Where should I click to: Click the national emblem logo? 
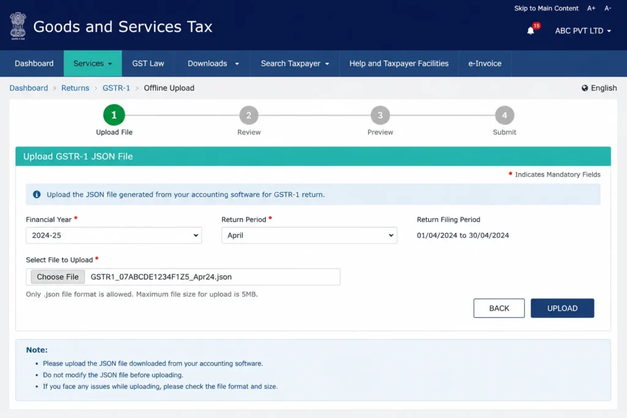18,26
